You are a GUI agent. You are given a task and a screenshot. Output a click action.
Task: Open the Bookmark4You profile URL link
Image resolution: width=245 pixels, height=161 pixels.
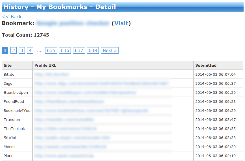tap(91, 111)
